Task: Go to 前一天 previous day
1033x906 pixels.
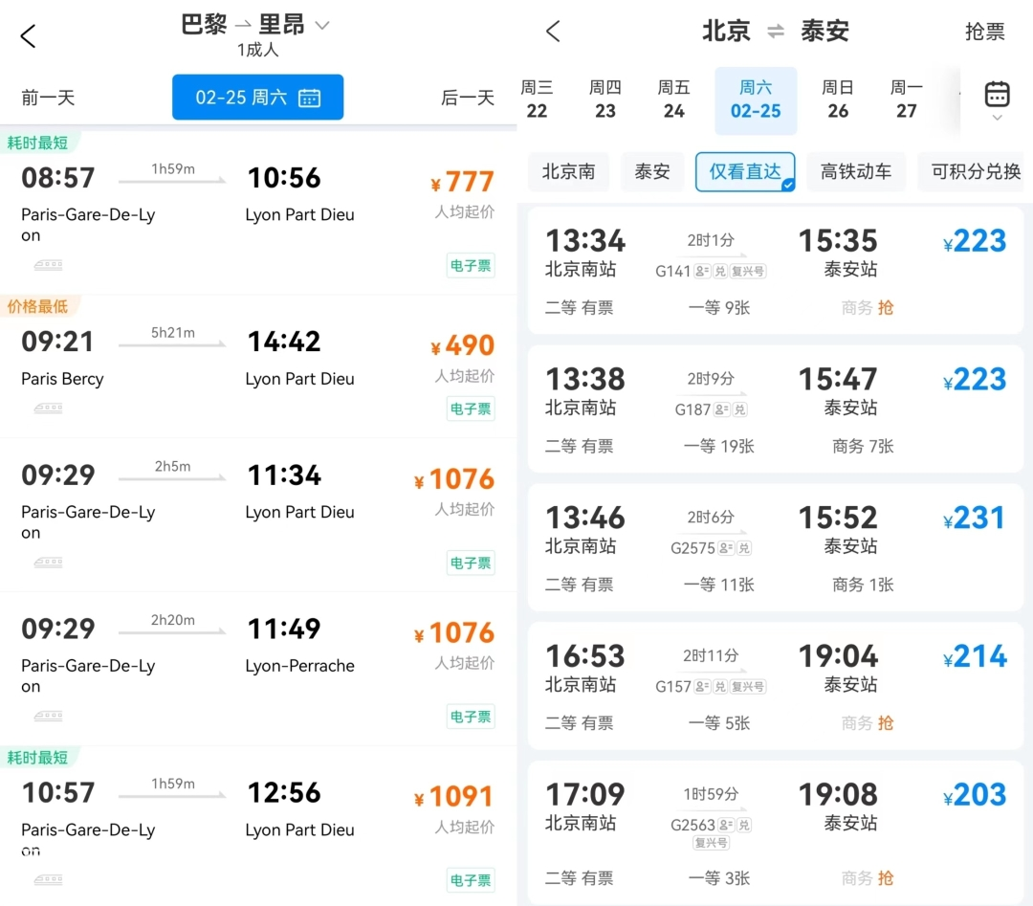Action: click(48, 98)
